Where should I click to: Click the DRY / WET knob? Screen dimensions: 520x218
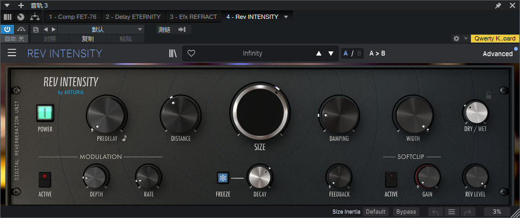476,113
